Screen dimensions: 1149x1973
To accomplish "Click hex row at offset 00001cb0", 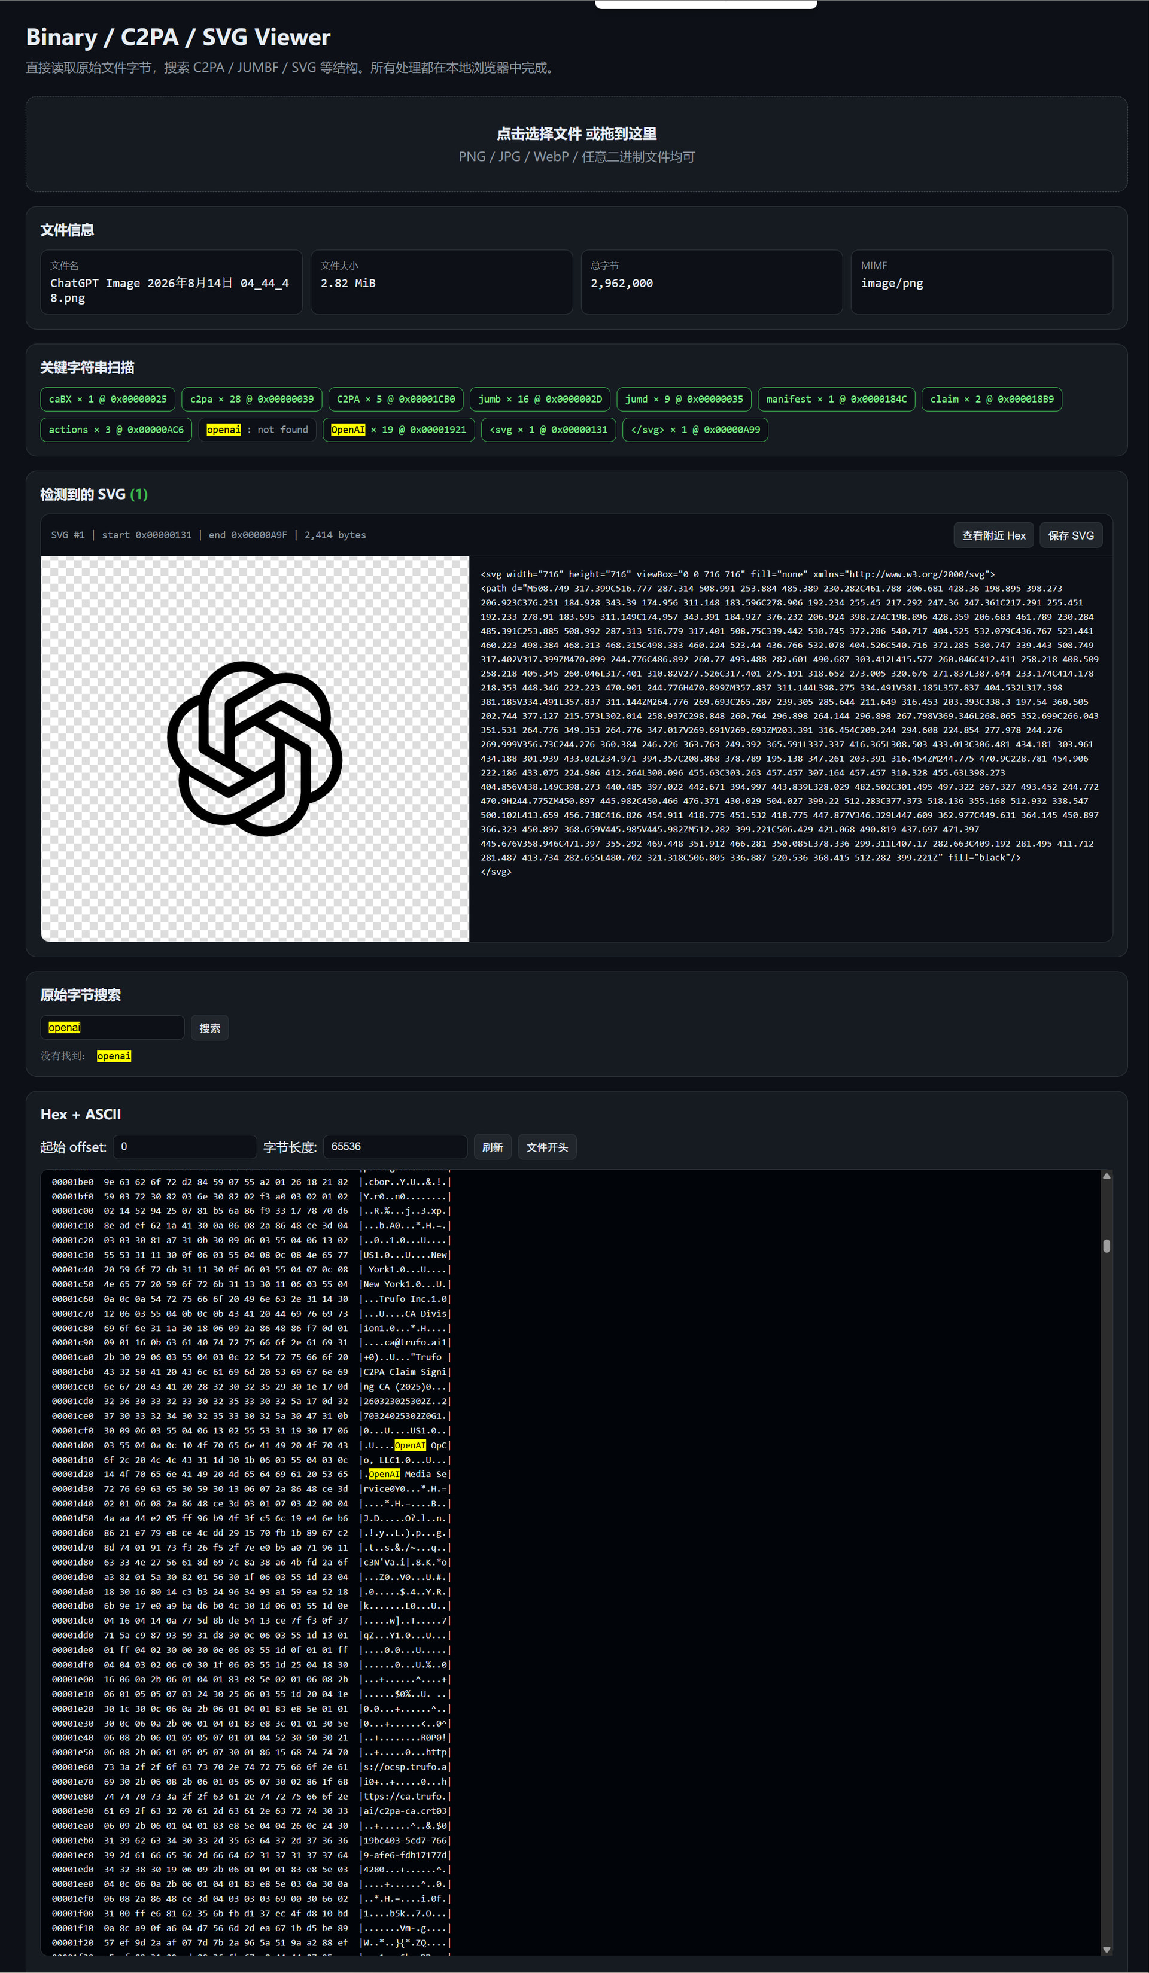I will 251,1372.
